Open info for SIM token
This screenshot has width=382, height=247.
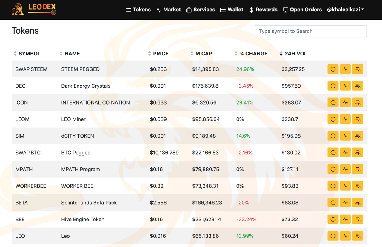coord(333,136)
